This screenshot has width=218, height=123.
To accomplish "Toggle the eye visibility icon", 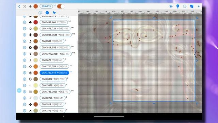I will tap(171, 6).
